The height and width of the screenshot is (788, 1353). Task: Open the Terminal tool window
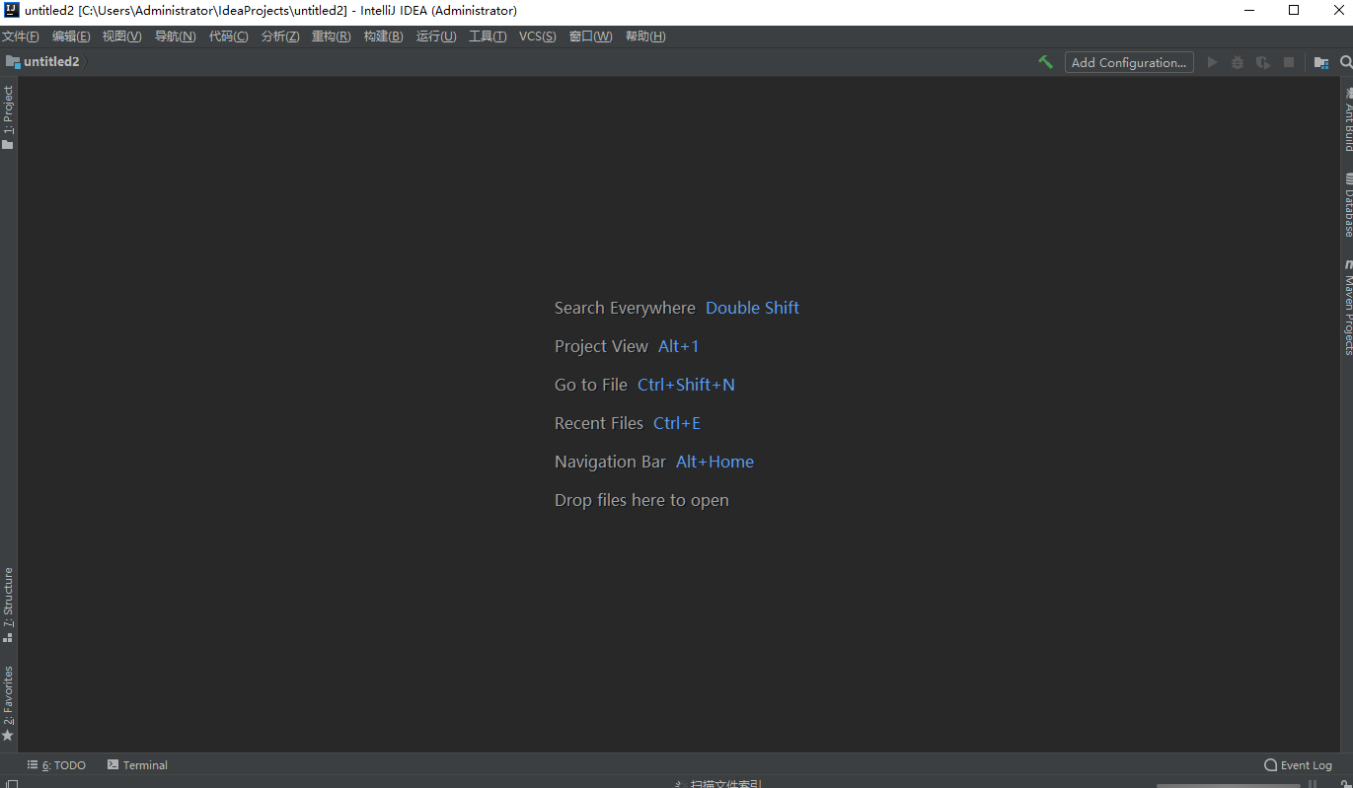138,765
